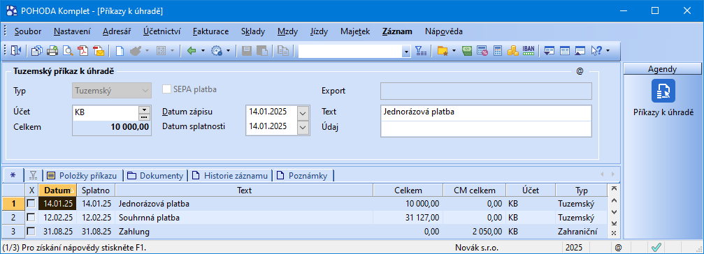Click the filter icon tab beside asterisk
This screenshot has width=704, height=254.
pos(33,175)
